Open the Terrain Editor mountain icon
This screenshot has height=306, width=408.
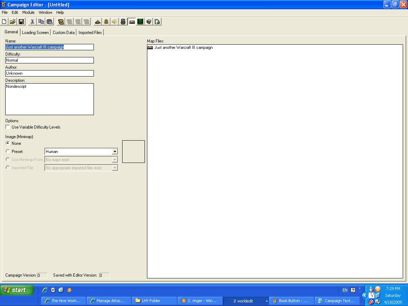click(98, 22)
